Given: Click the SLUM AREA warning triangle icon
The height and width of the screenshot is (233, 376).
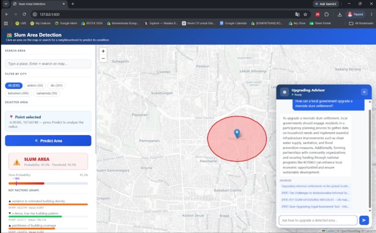Looking at the screenshot, I should tap(17, 162).
